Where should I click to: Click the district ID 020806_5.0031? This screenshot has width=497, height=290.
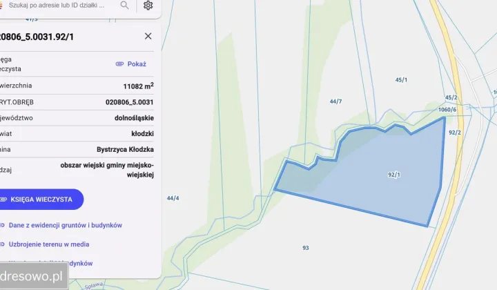click(x=129, y=102)
